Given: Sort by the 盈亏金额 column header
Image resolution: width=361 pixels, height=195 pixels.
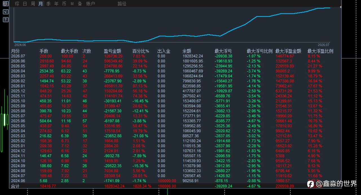Looking at the screenshot, I should pyautogui.click(x=113, y=51).
